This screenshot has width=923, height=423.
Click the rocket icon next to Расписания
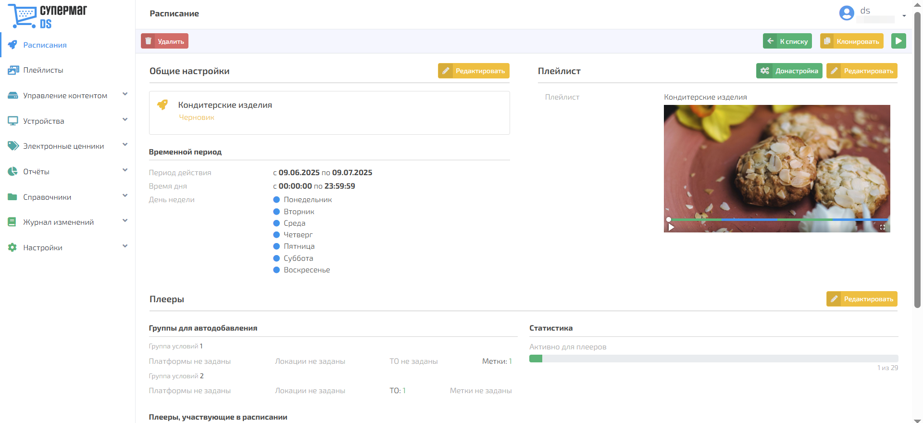(x=12, y=45)
